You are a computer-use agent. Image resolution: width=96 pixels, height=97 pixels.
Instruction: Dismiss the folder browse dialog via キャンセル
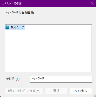click(81, 91)
